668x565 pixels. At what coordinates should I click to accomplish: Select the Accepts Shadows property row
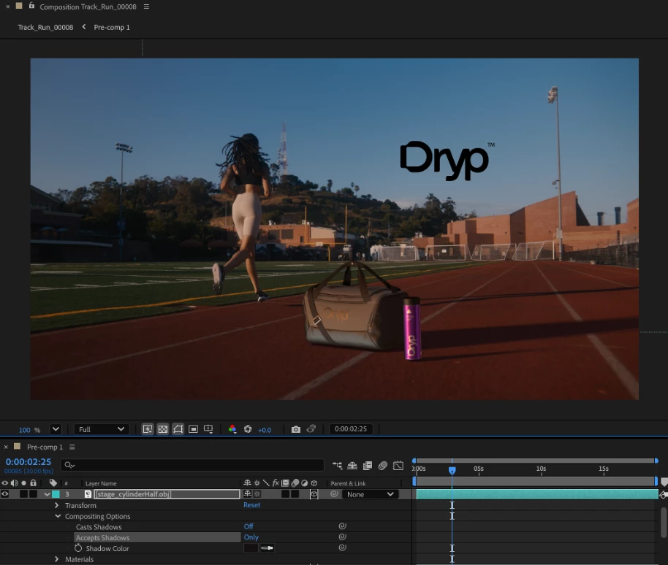(x=157, y=537)
